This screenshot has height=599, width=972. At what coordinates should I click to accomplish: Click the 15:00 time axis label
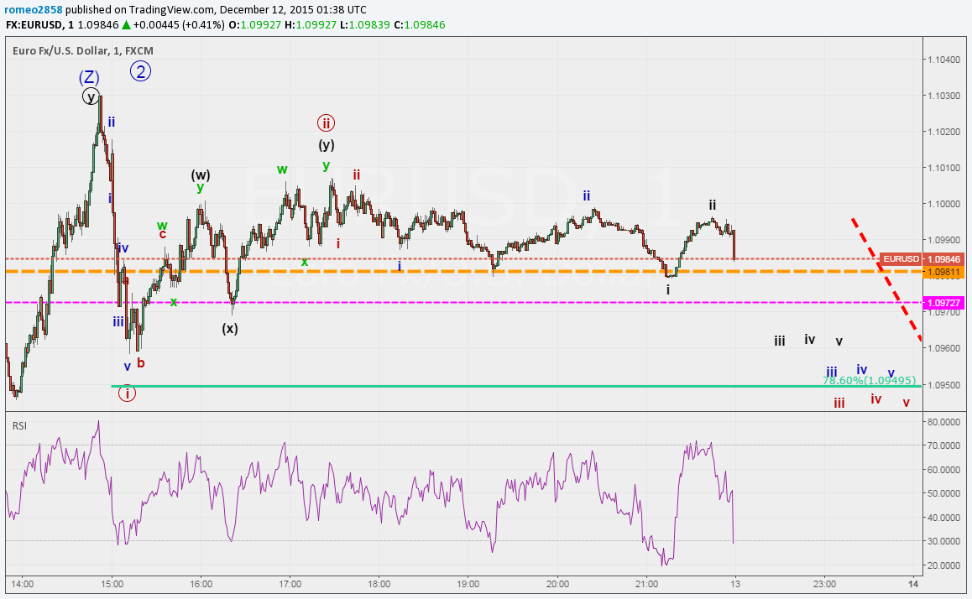click(x=112, y=584)
